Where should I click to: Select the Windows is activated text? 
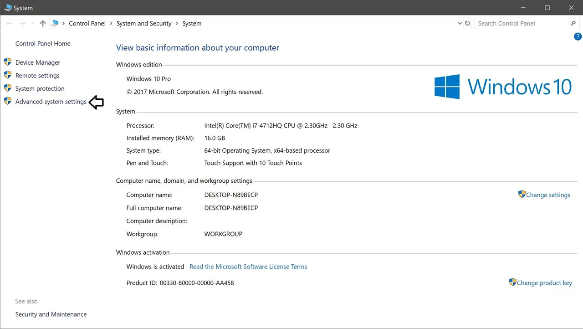pos(155,267)
